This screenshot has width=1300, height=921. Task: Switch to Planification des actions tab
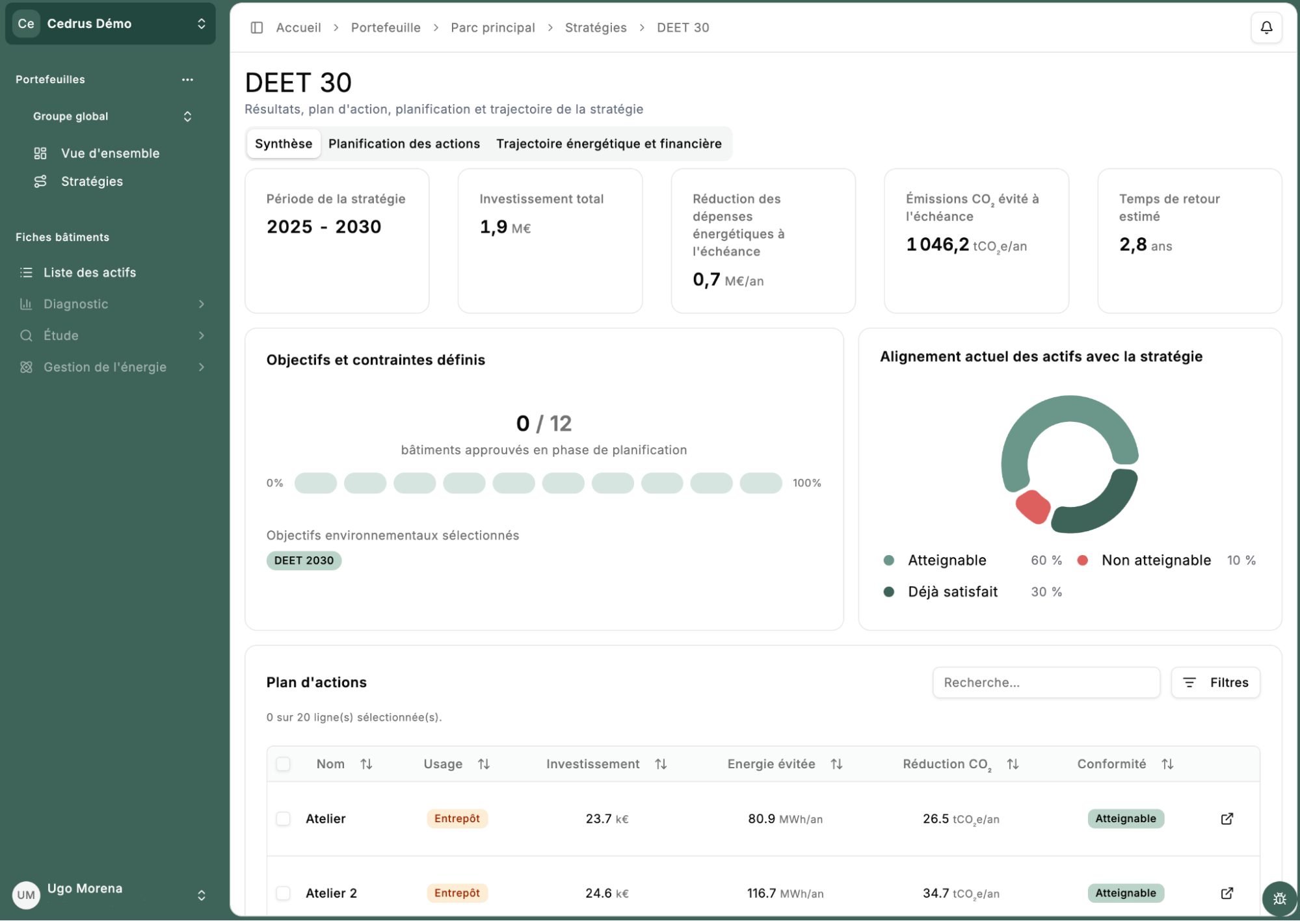click(404, 144)
